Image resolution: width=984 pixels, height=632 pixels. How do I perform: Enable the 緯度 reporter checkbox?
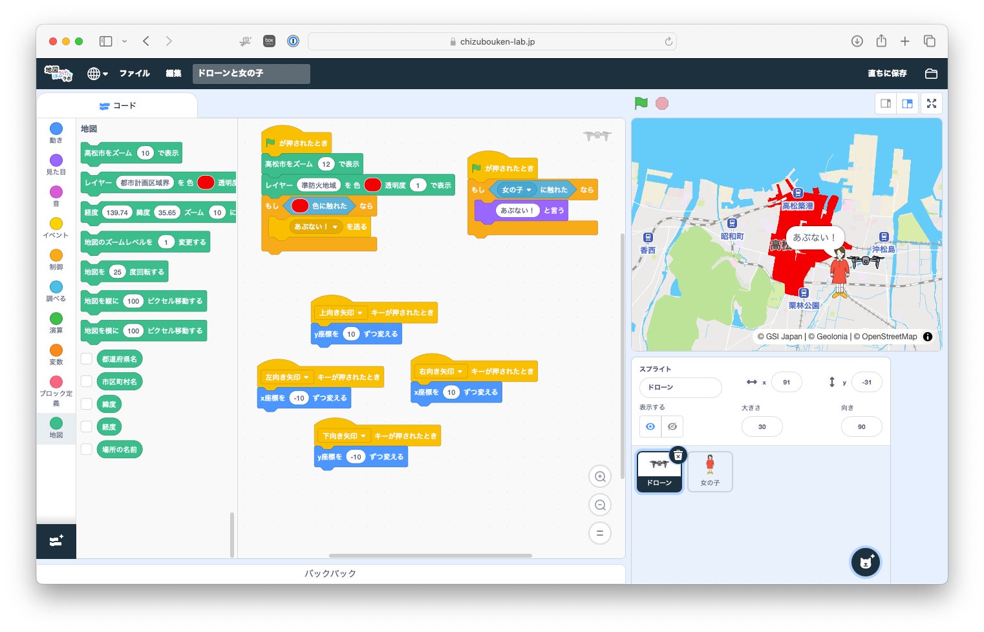(86, 404)
